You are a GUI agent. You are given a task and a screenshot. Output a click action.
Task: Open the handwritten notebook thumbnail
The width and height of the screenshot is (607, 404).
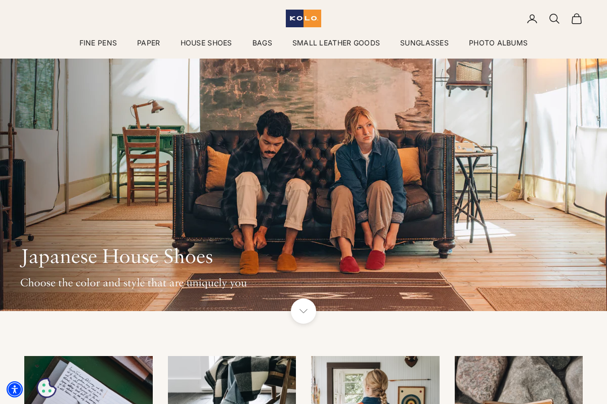pos(89,380)
